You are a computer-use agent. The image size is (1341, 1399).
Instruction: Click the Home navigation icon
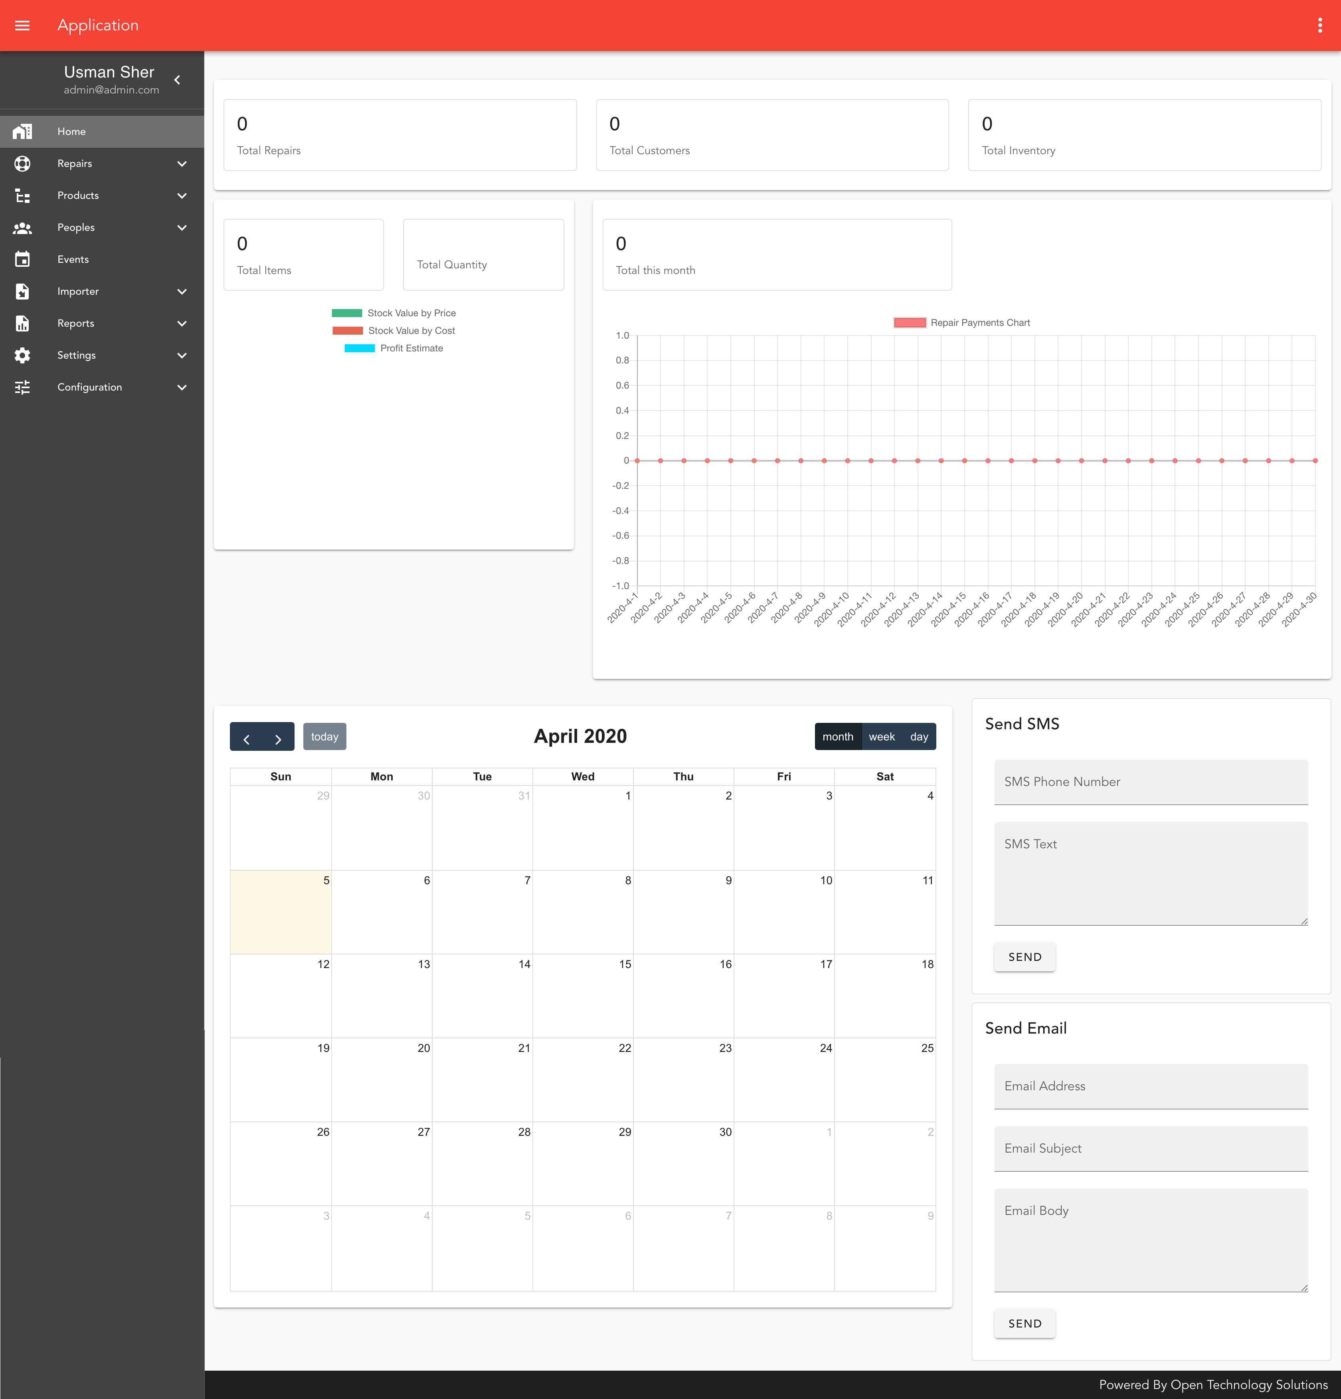22,131
